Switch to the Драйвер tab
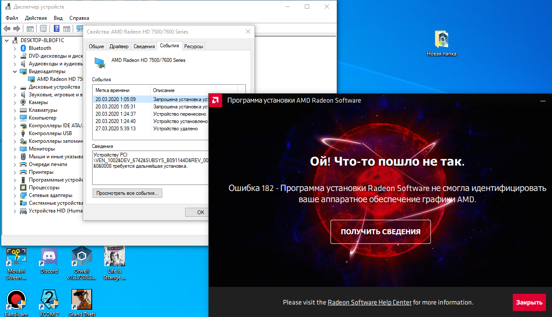The image size is (552, 317). (119, 46)
